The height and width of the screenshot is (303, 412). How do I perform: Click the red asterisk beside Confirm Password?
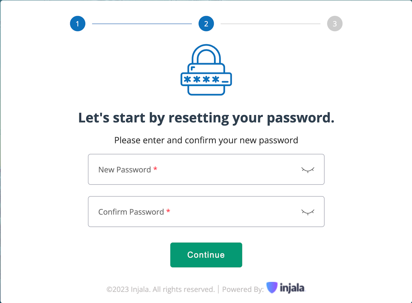click(168, 211)
